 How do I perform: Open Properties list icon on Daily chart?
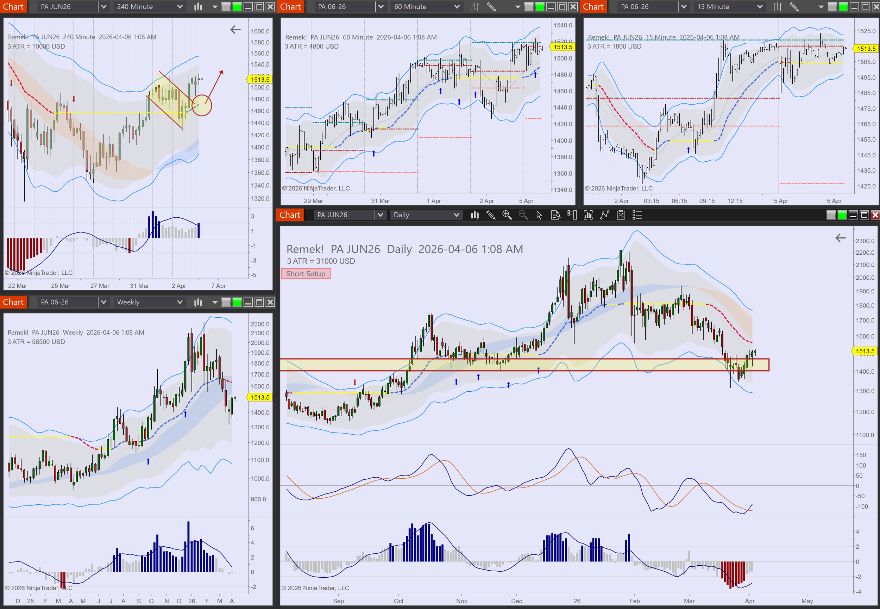click(637, 215)
